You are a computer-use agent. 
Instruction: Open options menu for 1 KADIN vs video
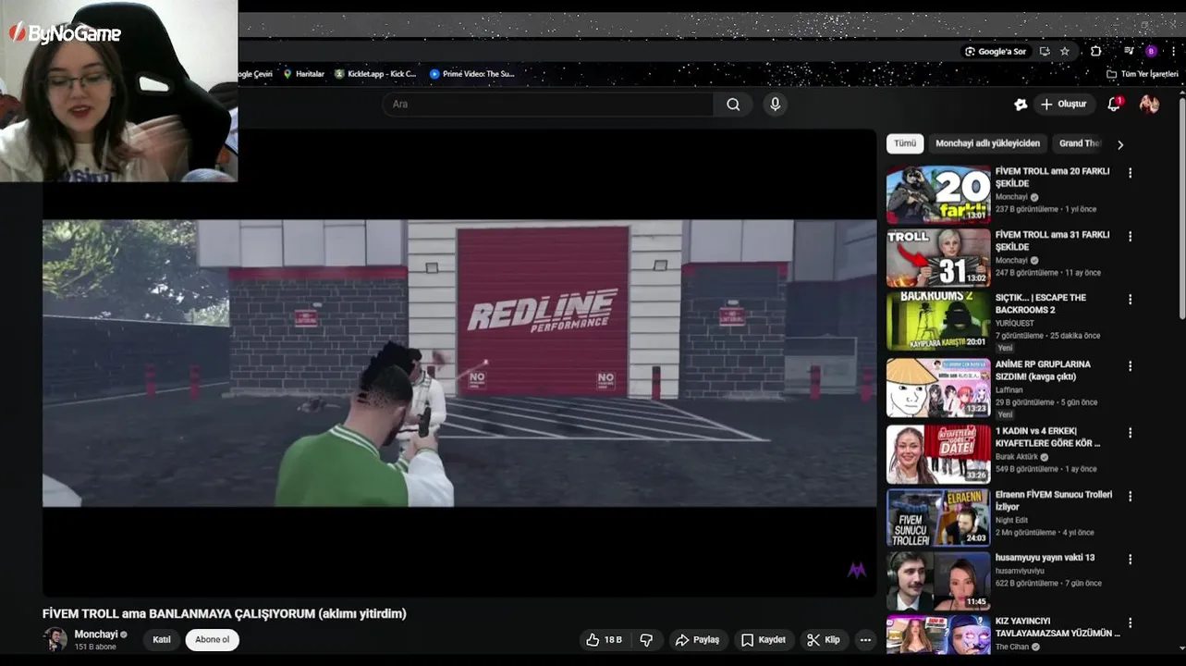(x=1130, y=433)
